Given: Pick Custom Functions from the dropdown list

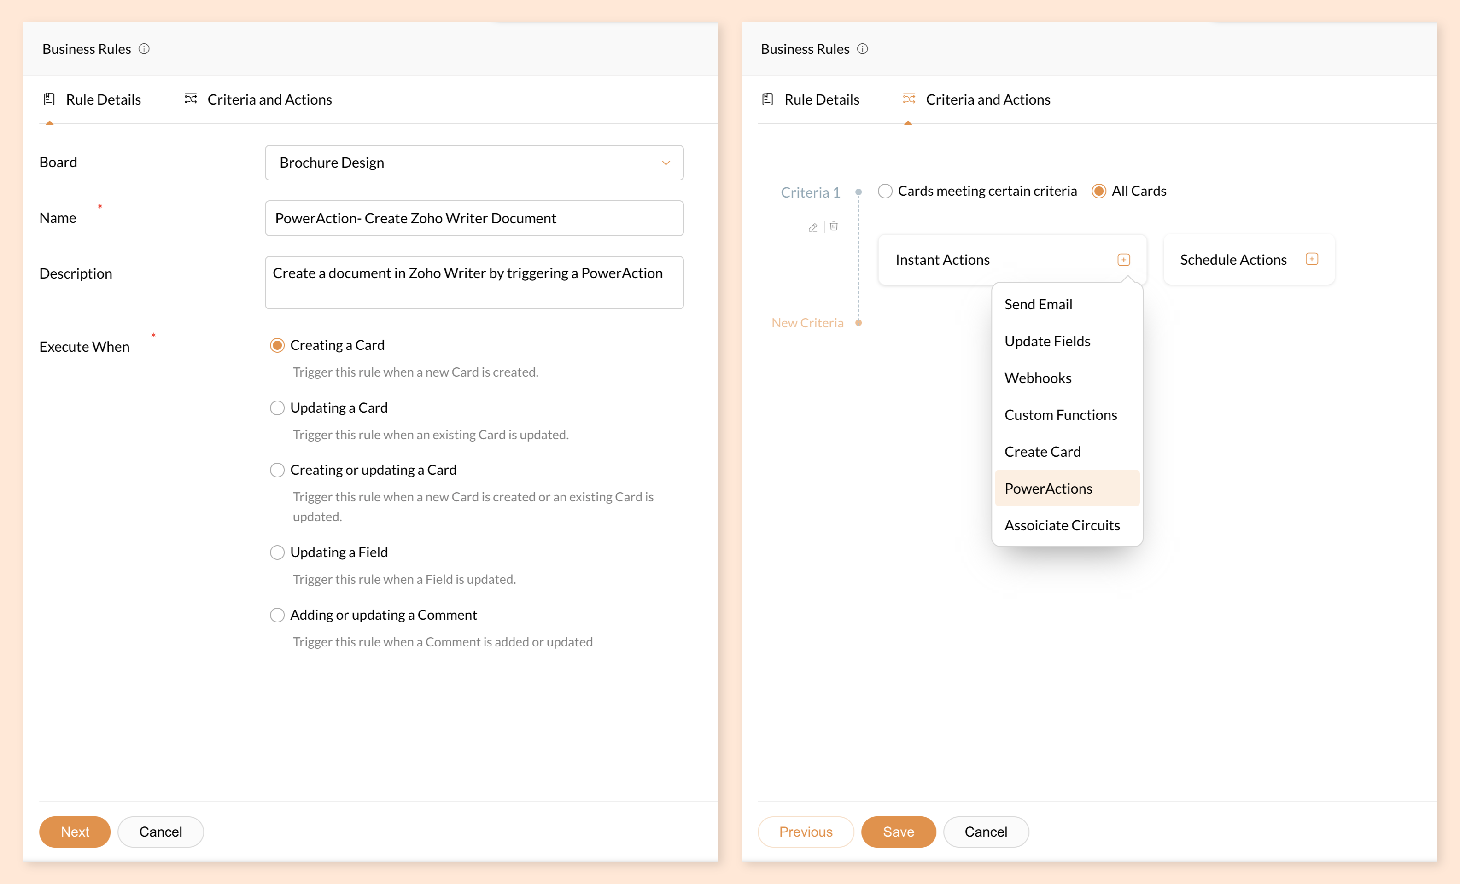Looking at the screenshot, I should click(x=1060, y=414).
